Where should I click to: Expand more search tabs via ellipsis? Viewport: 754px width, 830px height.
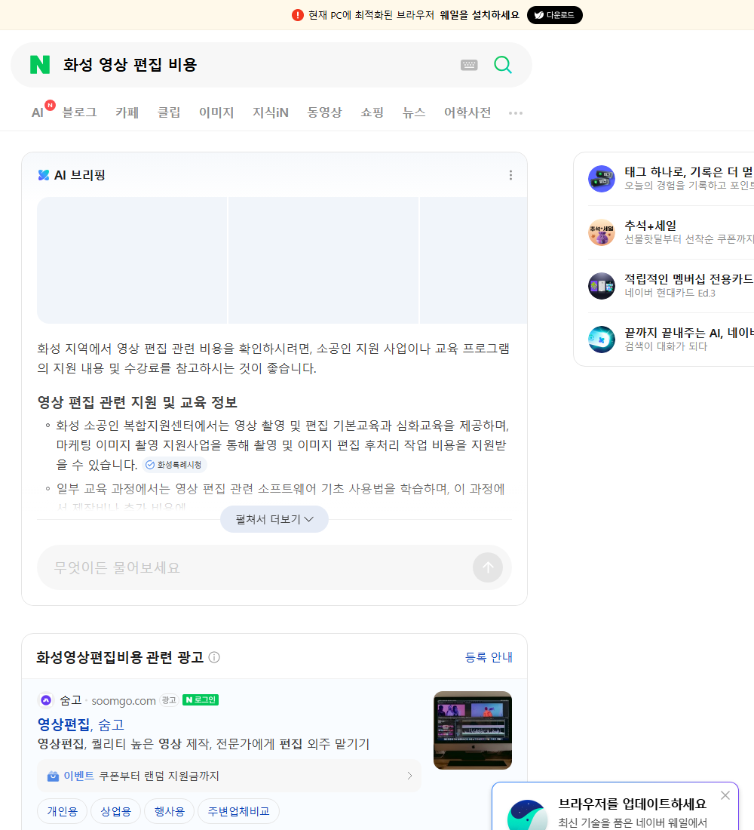click(x=516, y=113)
